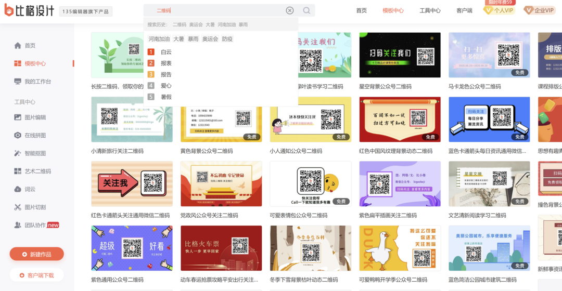Open 图片编辑 image editing tool
Viewport: 562px width, 291px height.
pos(35,117)
